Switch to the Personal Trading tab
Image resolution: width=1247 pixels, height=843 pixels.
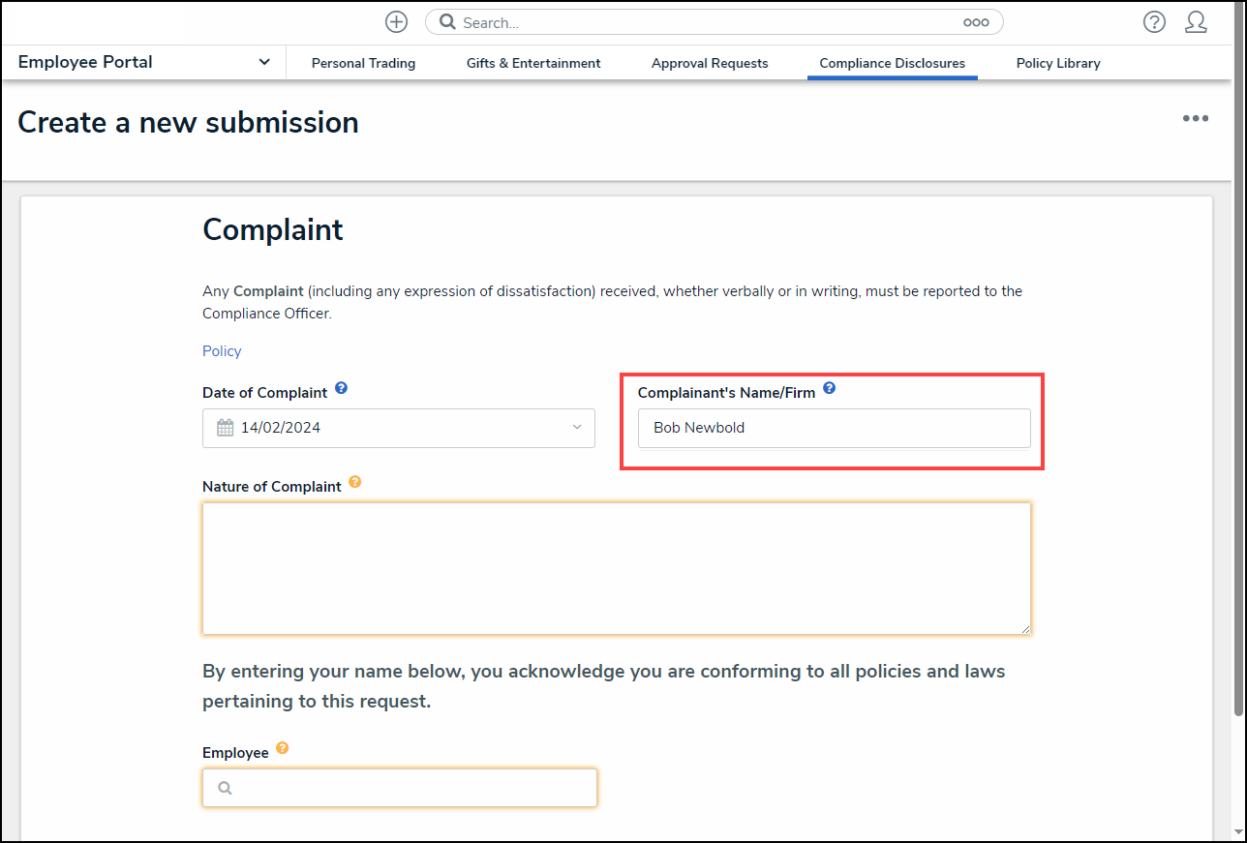click(x=363, y=63)
